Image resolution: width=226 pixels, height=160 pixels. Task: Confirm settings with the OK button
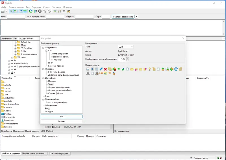(62, 116)
